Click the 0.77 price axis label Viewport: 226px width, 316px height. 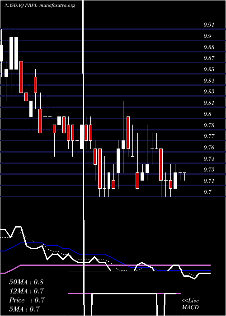click(x=209, y=136)
